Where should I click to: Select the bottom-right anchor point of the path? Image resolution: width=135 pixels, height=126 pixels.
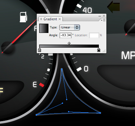click(100, 113)
